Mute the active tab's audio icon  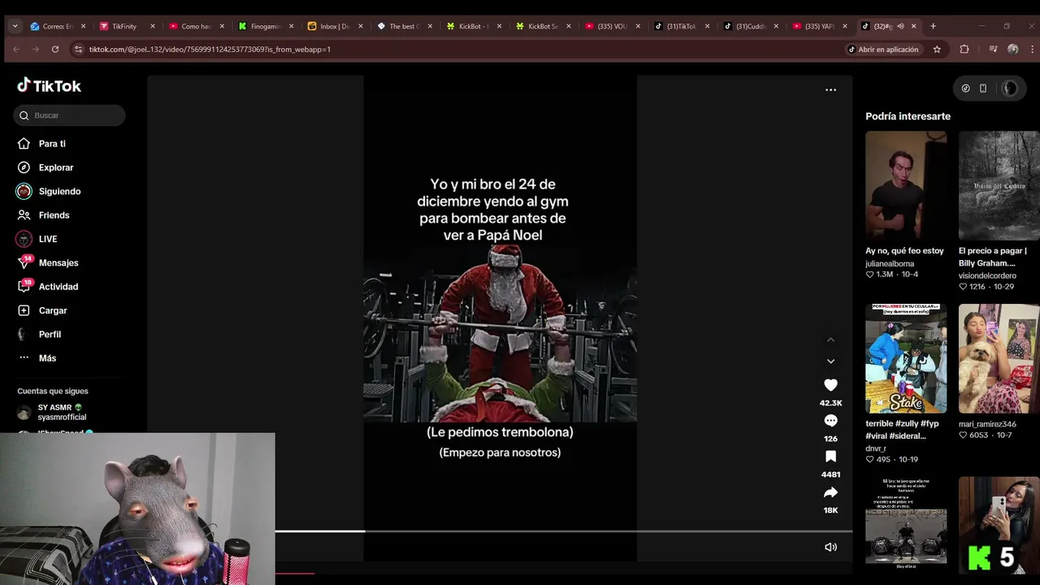click(x=900, y=26)
